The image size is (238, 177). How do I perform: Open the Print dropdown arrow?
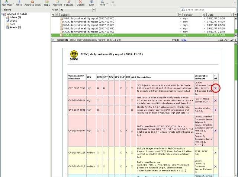click(x=107, y=3)
